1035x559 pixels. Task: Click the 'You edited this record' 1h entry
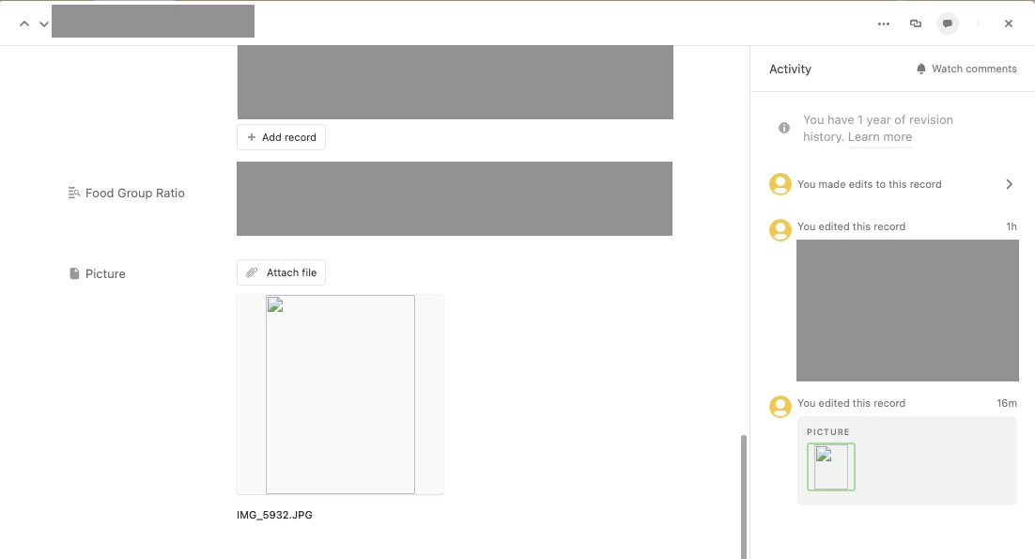click(852, 226)
